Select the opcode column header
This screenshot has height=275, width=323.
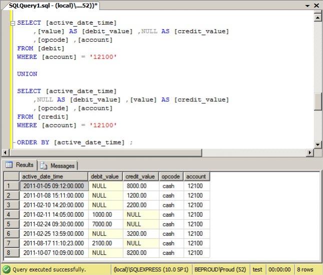171,177
